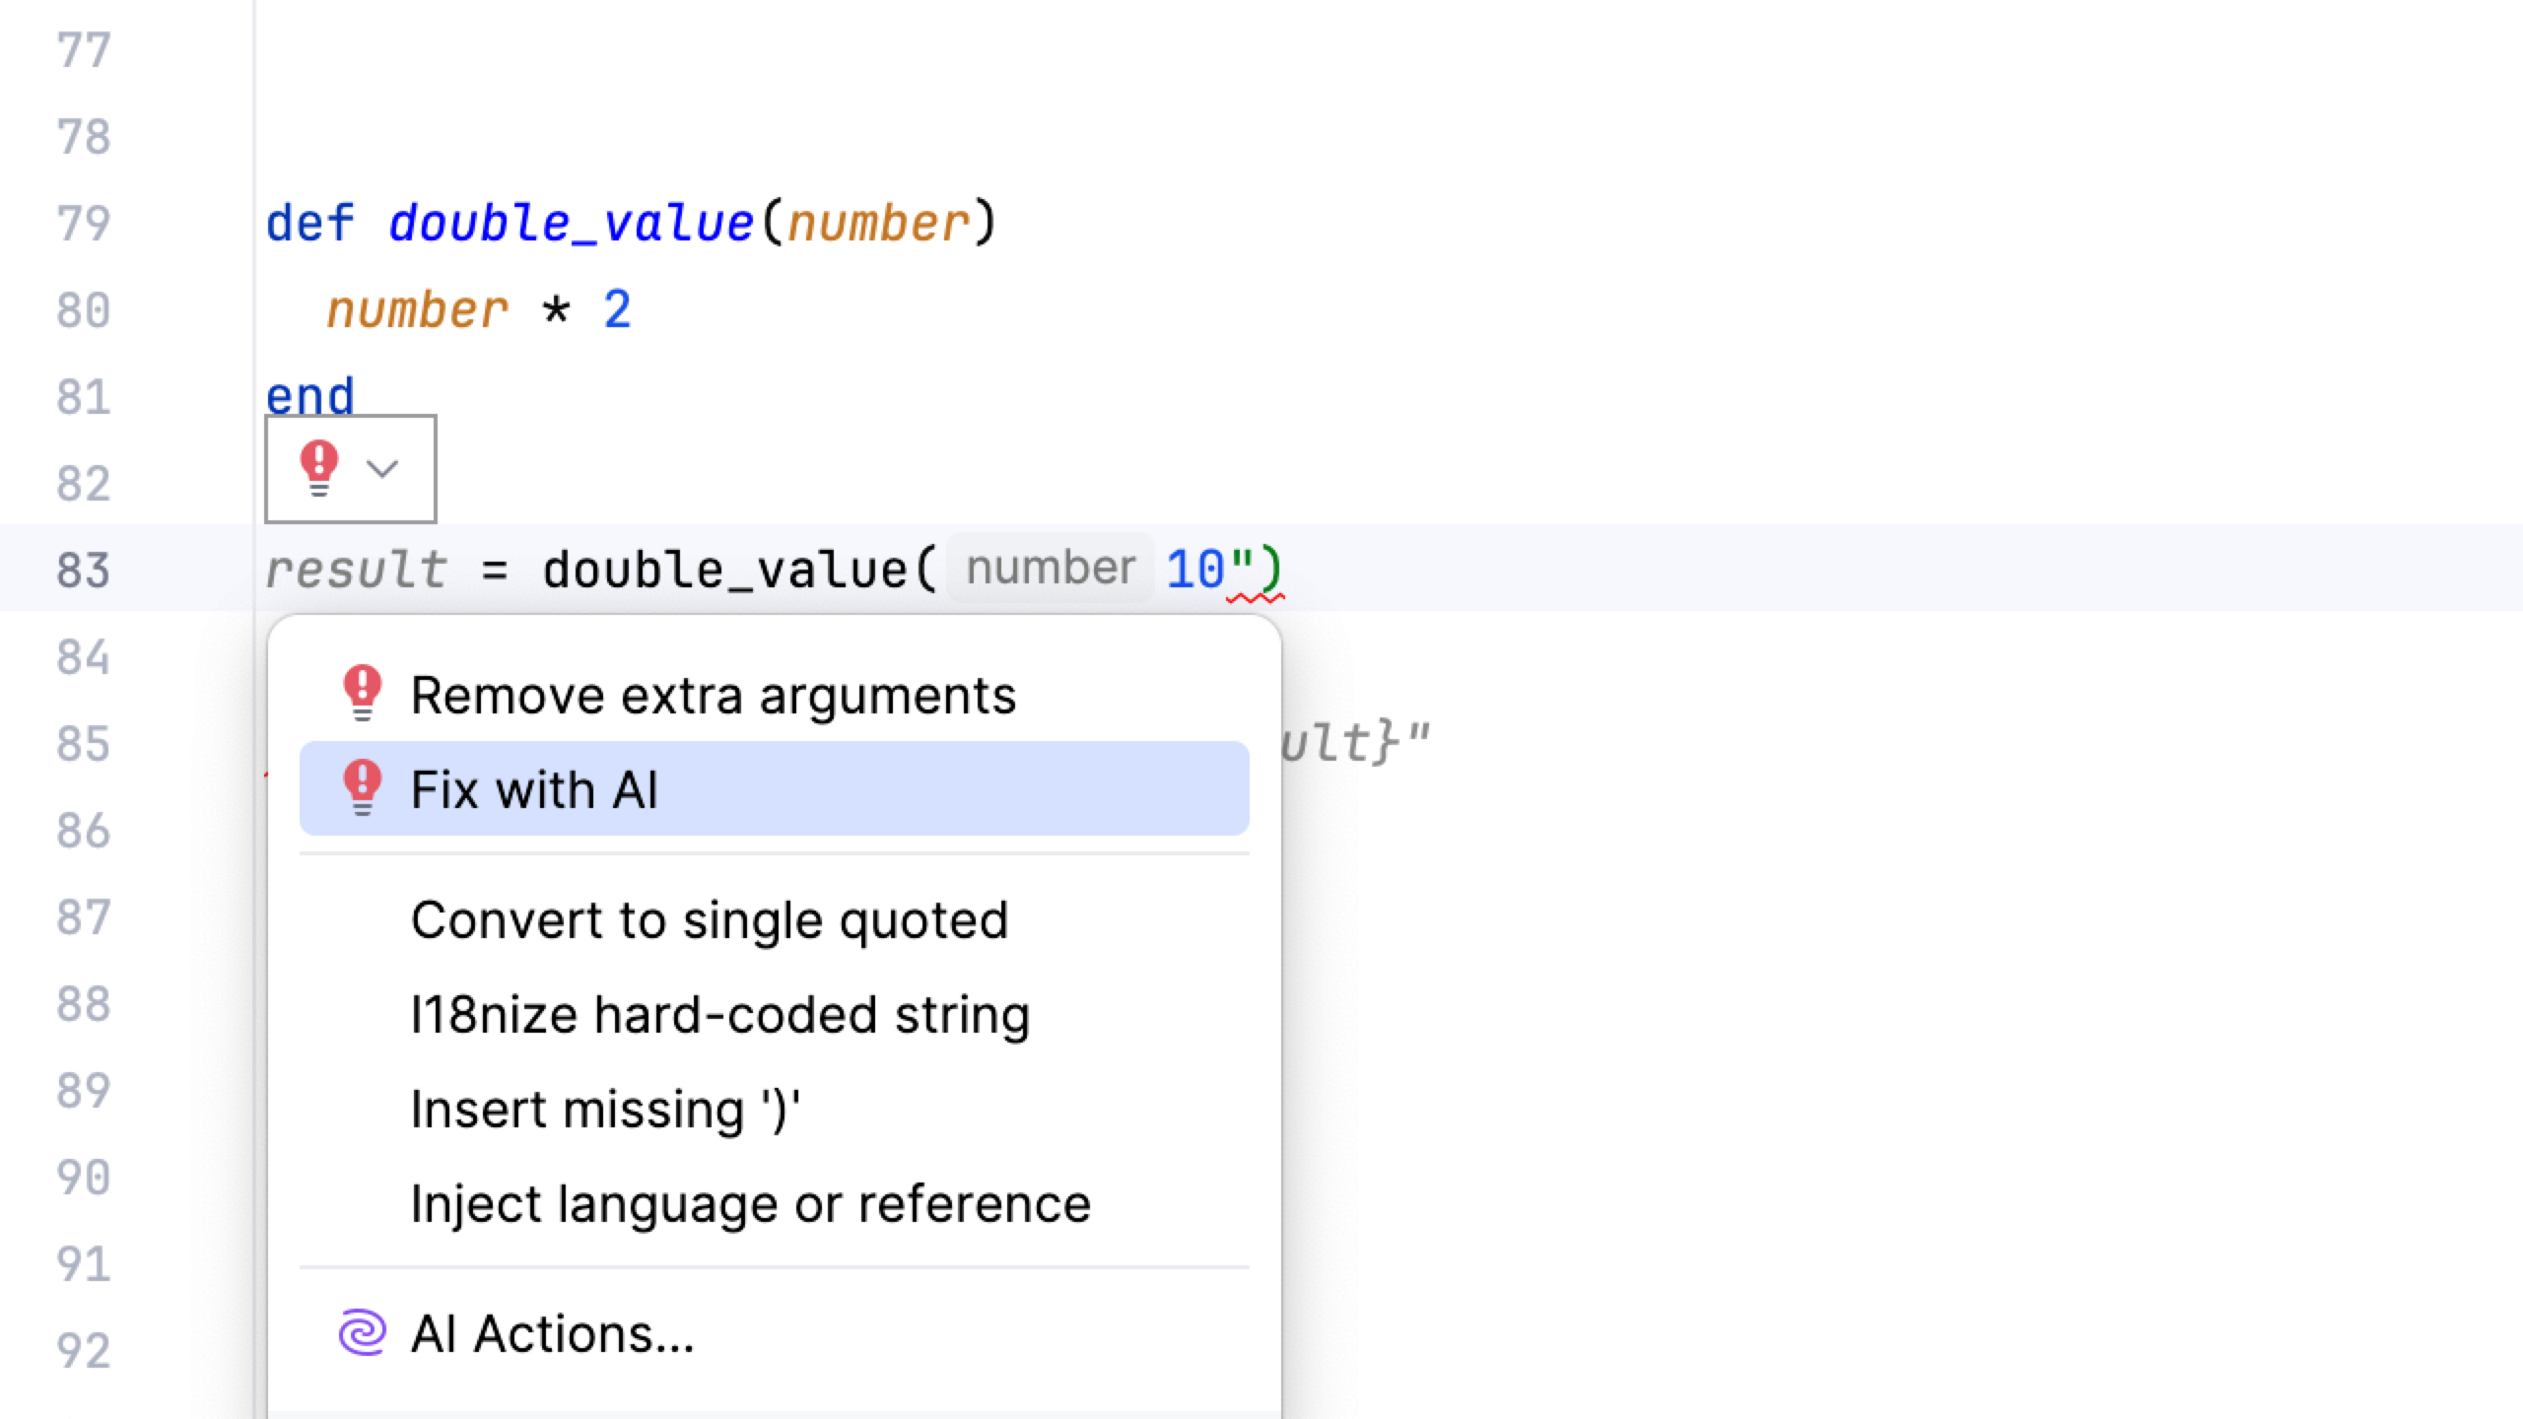Click red bulb icon beside Fix with AI
Viewport: 2523px width, 1419px height.
(363, 788)
